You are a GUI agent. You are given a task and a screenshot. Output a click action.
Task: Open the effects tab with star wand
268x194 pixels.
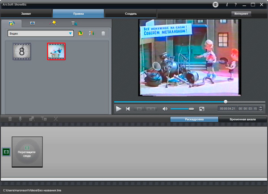[x=53, y=23]
